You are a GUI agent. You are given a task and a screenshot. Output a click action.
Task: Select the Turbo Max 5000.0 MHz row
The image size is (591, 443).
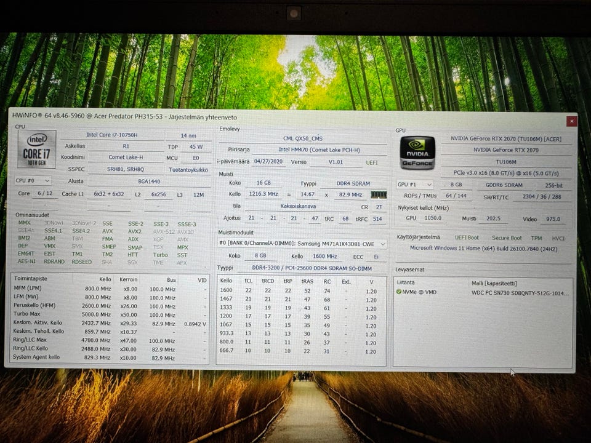(x=110, y=314)
